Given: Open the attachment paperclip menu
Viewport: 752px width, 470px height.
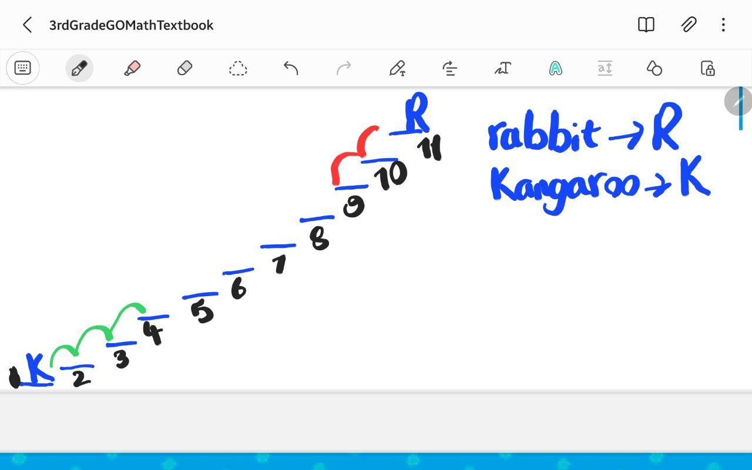Looking at the screenshot, I should (x=688, y=25).
